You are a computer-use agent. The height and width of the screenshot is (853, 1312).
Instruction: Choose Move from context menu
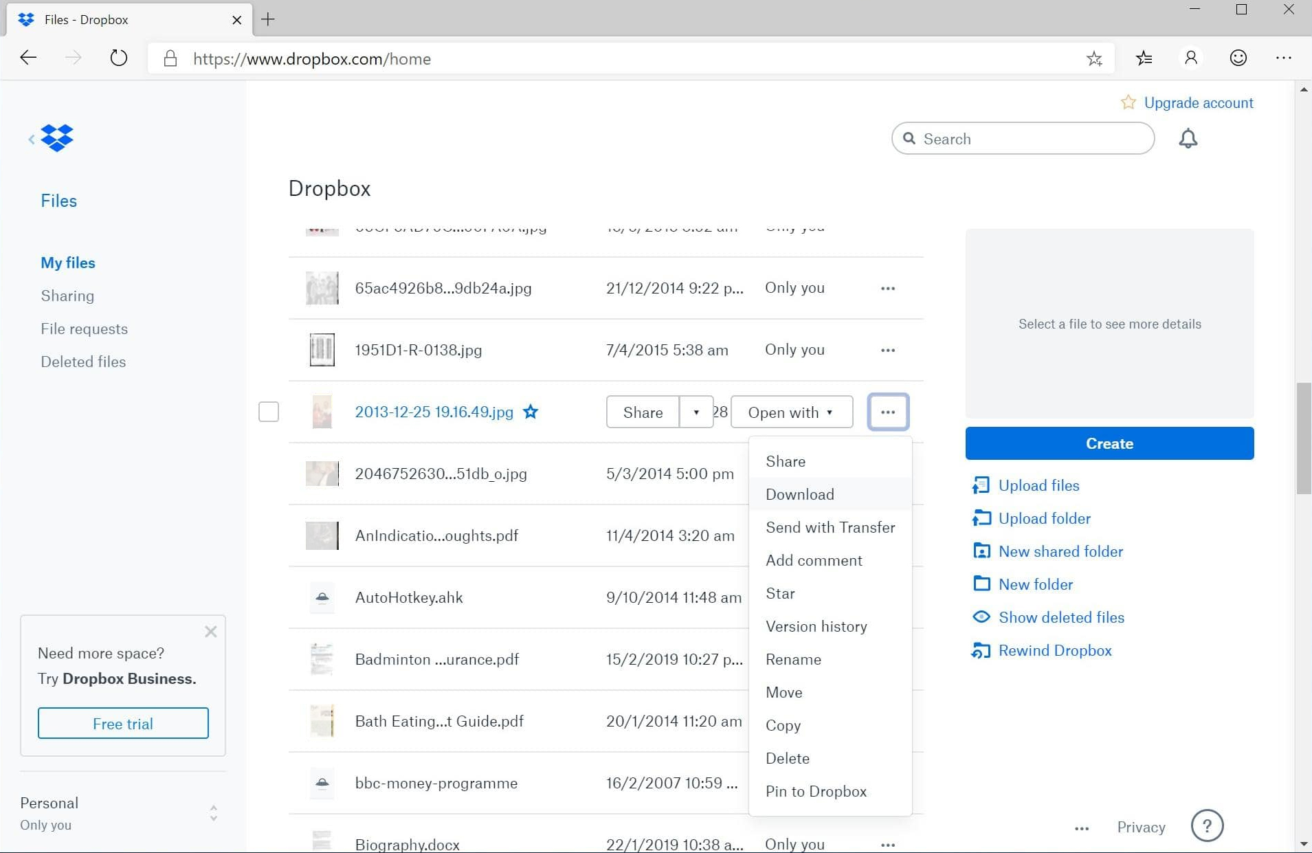pos(830,692)
